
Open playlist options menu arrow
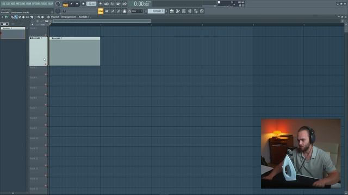point(2,17)
